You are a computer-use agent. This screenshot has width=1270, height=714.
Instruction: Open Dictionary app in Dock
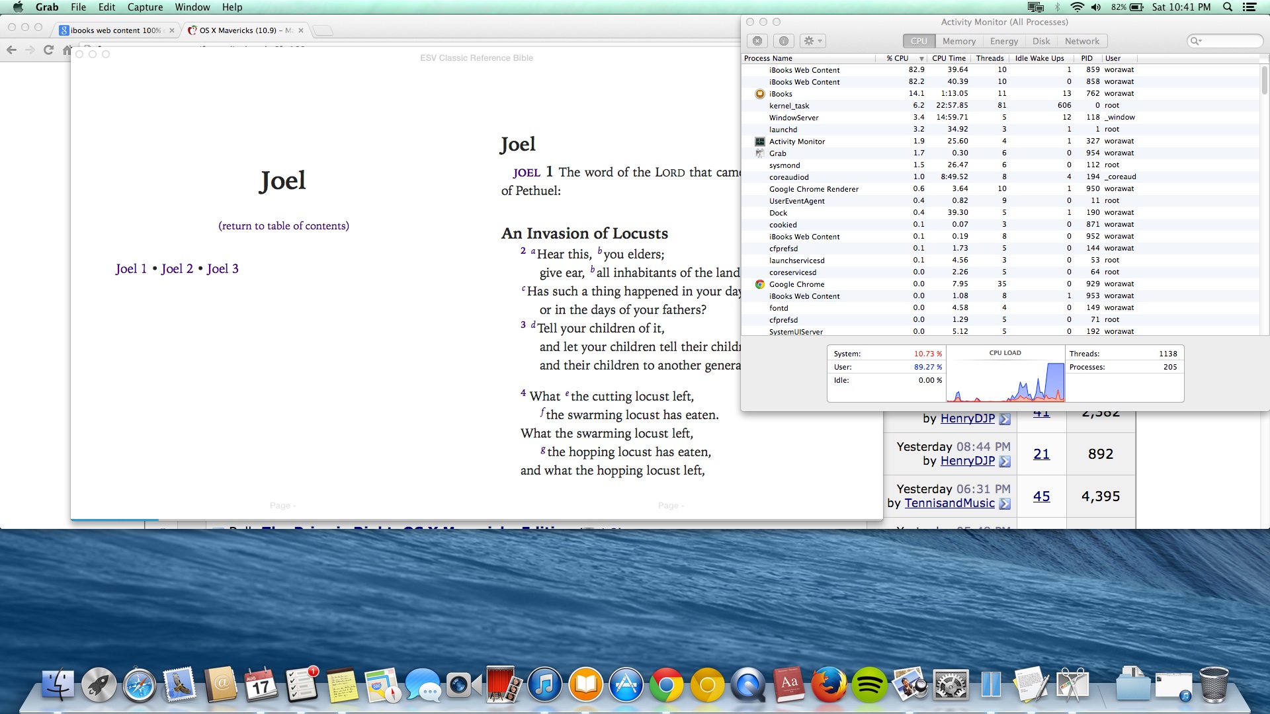[x=788, y=684]
